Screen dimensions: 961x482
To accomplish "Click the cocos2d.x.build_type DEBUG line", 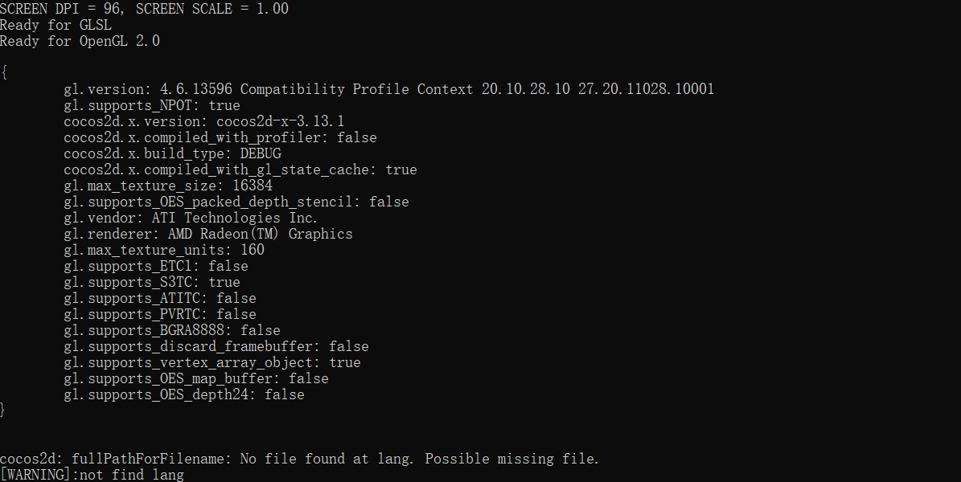I will [x=172, y=153].
